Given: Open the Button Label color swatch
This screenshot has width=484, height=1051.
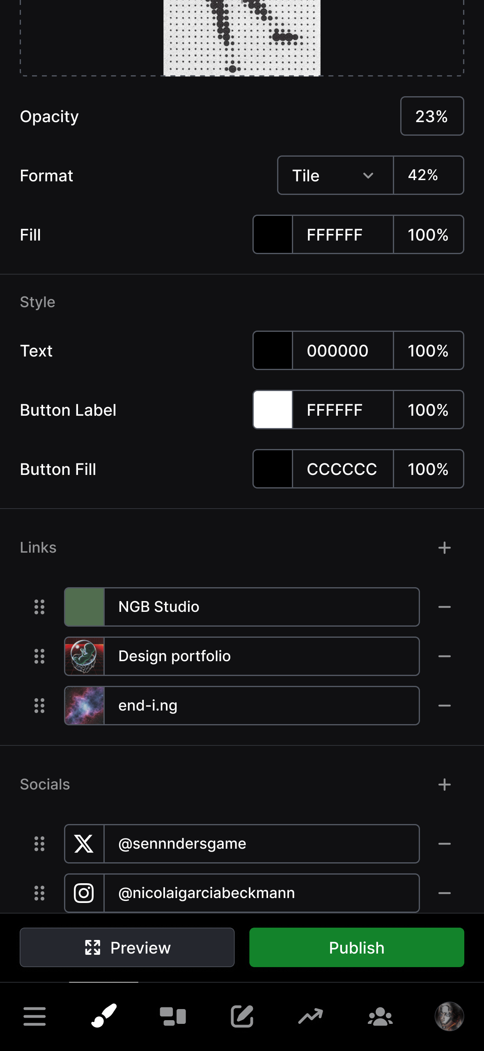Looking at the screenshot, I should coord(272,410).
